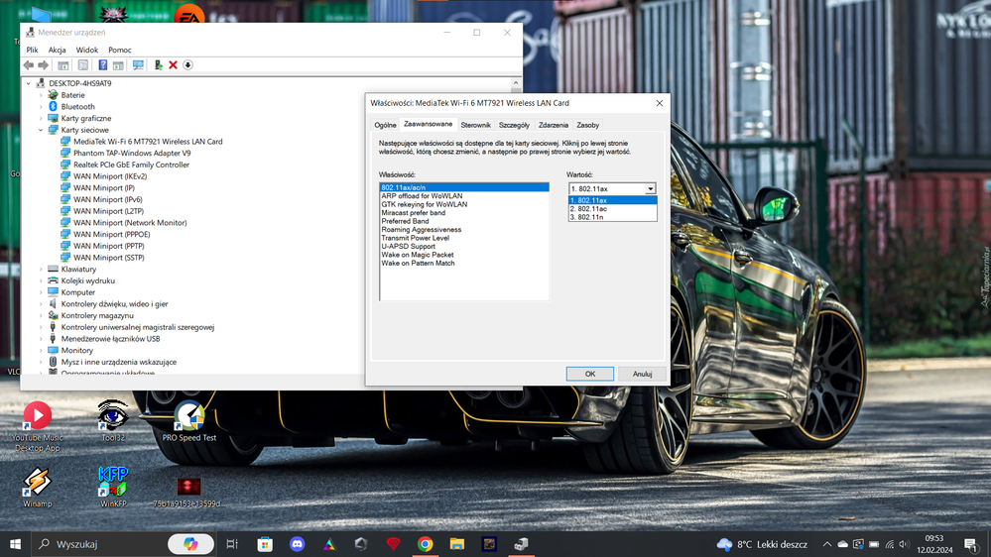This screenshot has height=557, width=991.
Task: Open Discord from the taskbar
Action: 296,544
